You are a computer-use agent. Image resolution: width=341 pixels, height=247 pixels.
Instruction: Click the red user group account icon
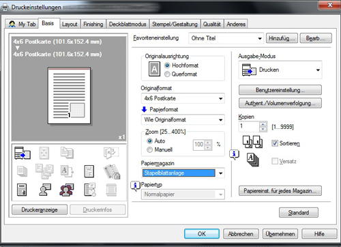pos(67,190)
